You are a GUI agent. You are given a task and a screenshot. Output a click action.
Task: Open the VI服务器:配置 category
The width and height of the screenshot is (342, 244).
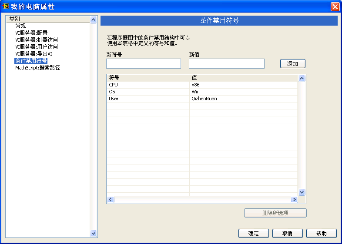tap(31, 33)
